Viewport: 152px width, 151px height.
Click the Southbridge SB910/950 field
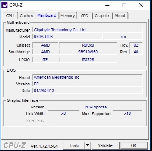click(x=88, y=52)
